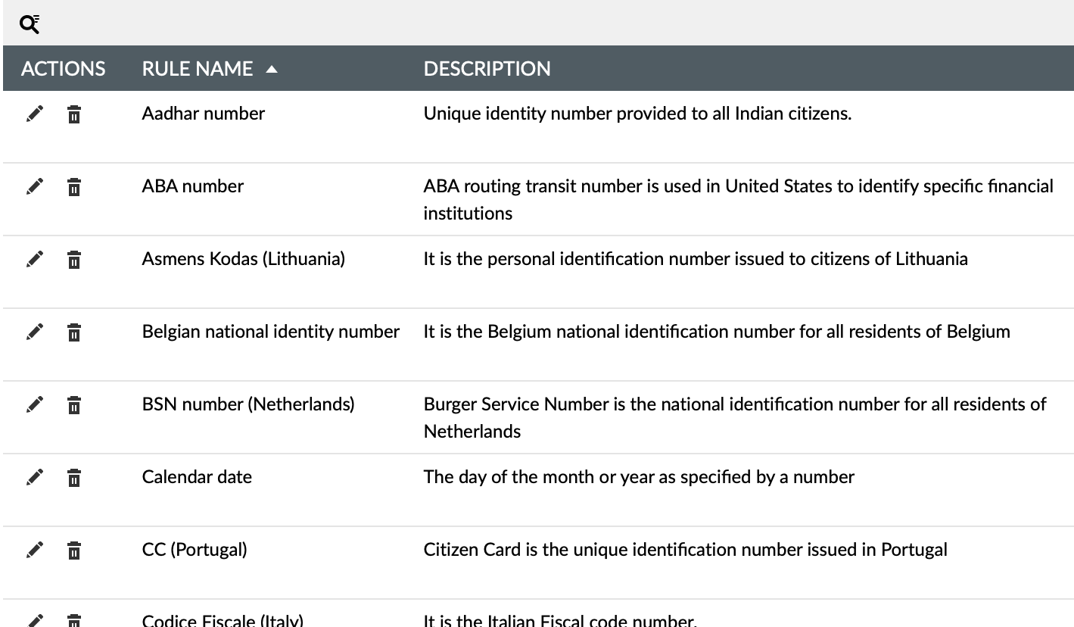Edit the CC (Portugal) rule
The image size is (1074, 627).
(x=35, y=550)
